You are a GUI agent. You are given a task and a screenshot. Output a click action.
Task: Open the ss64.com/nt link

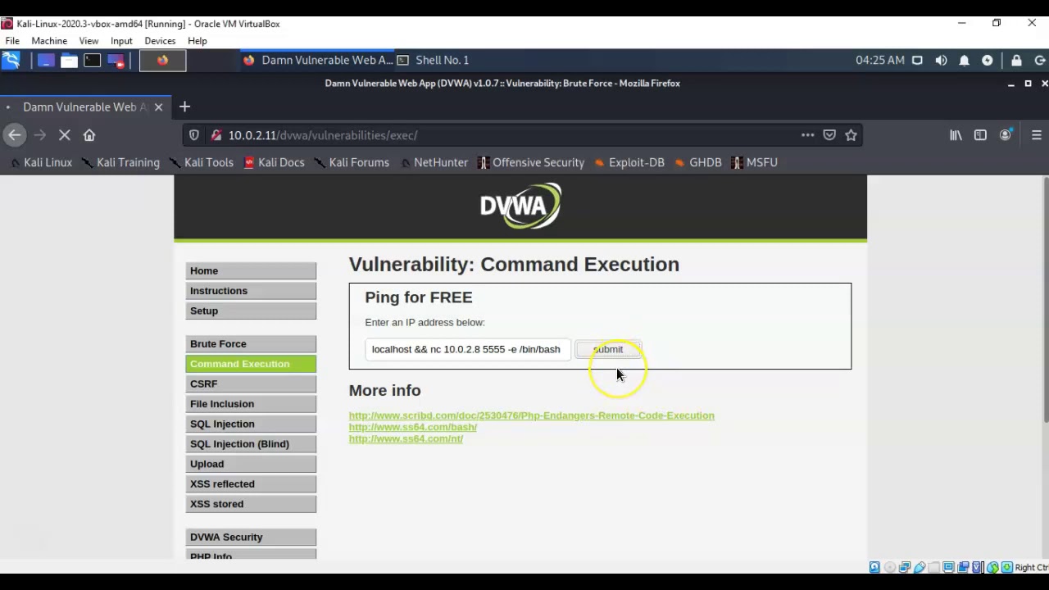click(x=406, y=438)
